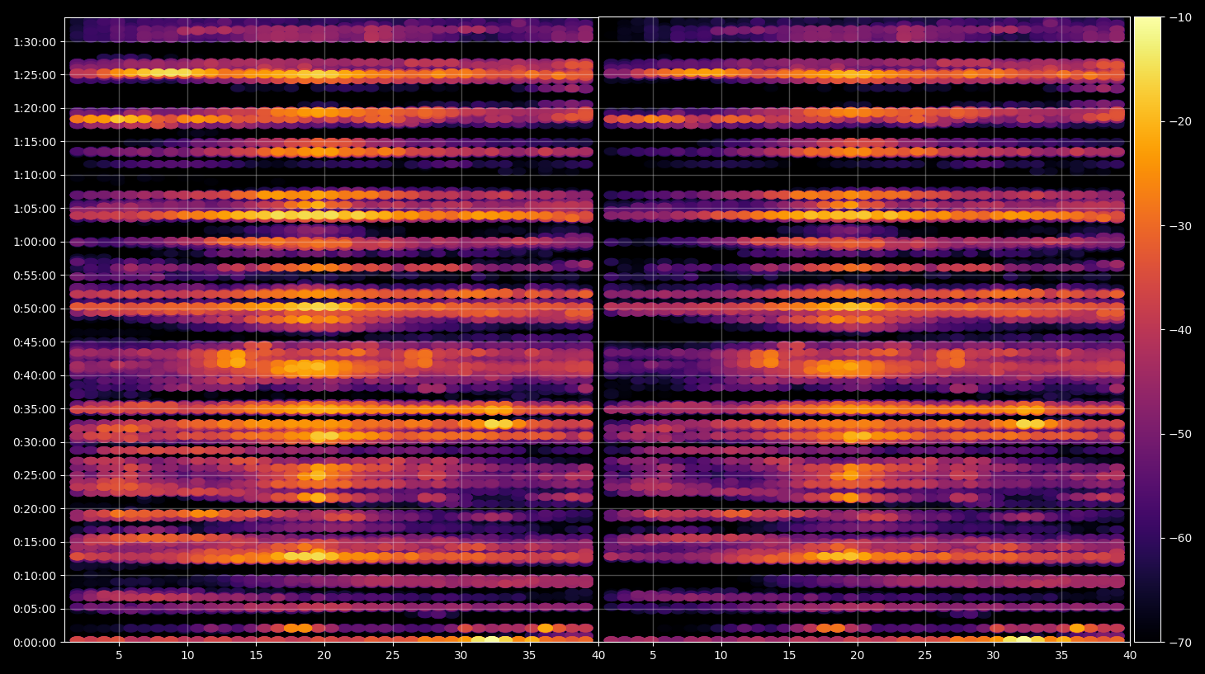
Task: Select the 1:00:00 tick label
Action: (35, 243)
